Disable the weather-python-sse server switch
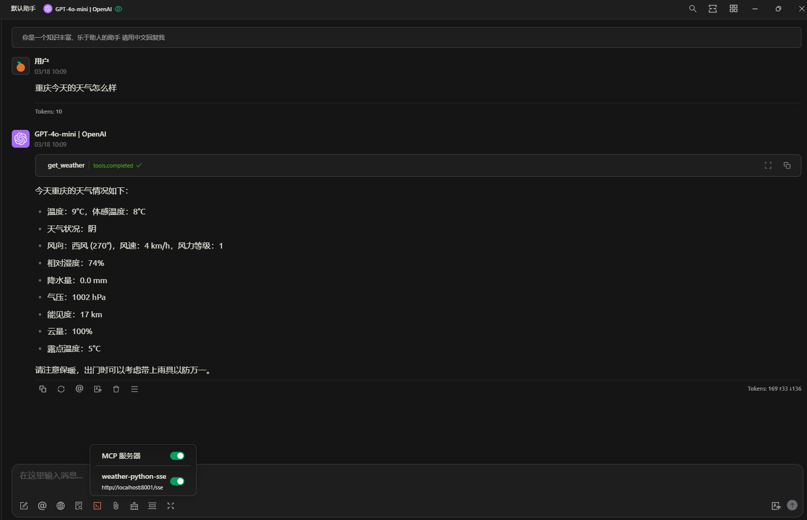Screen dimensions: 807x520 pyautogui.click(x=177, y=481)
